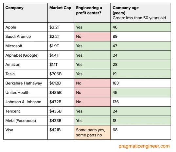The height and width of the screenshot is (152, 176).
Task: Click the Apple company cell
Action: click(x=26, y=27)
